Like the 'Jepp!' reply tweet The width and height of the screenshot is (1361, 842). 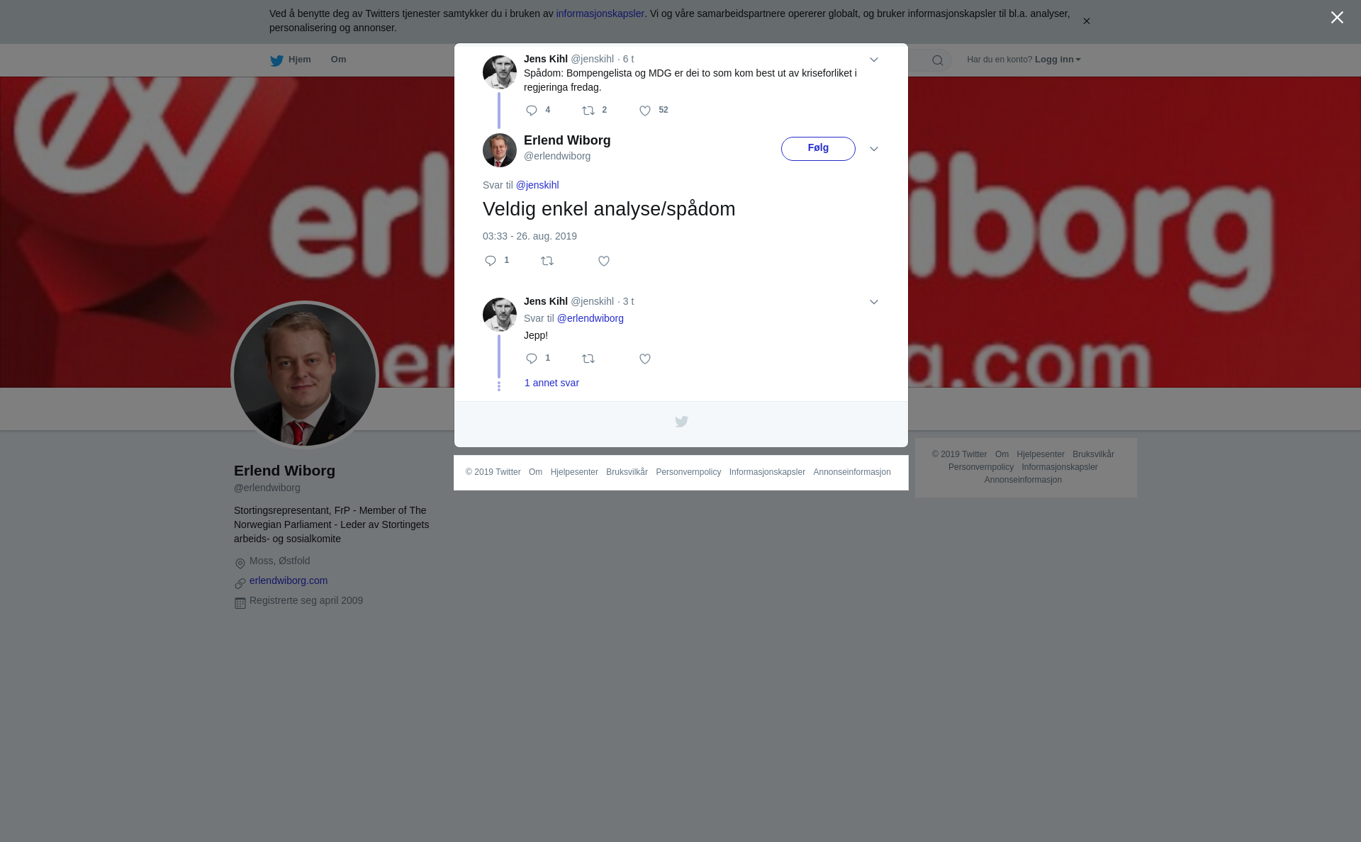click(645, 359)
